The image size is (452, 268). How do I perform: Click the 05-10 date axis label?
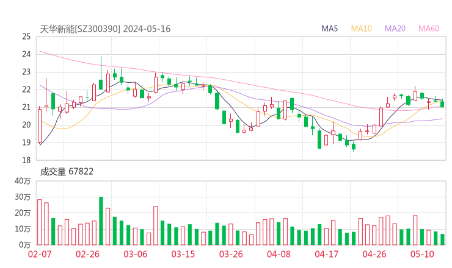point(422,254)
